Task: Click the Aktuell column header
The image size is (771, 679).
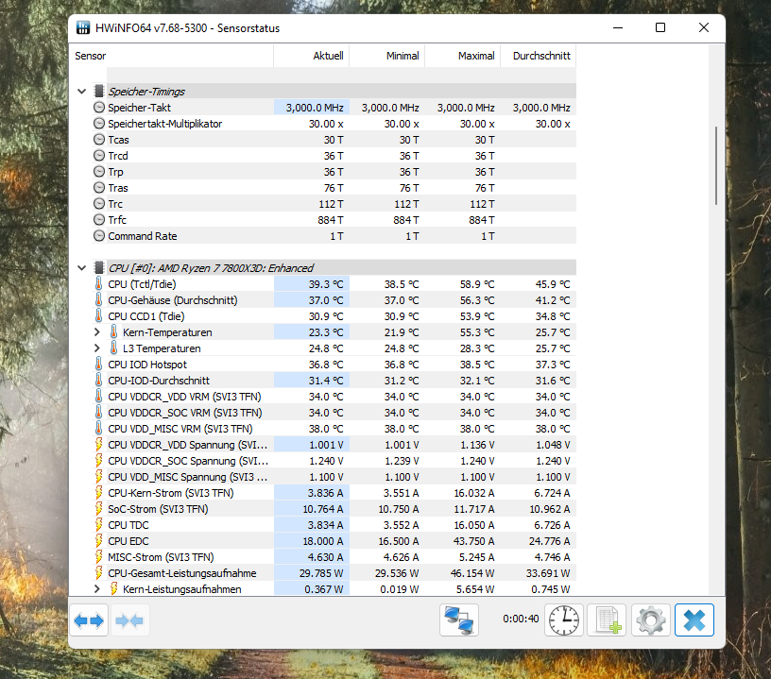Action: pyautogui.click(x=312, y=56)
